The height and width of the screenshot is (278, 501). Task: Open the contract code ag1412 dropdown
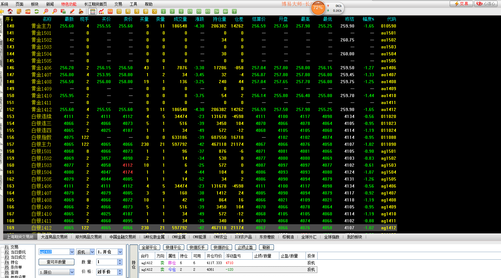point(72,252)
